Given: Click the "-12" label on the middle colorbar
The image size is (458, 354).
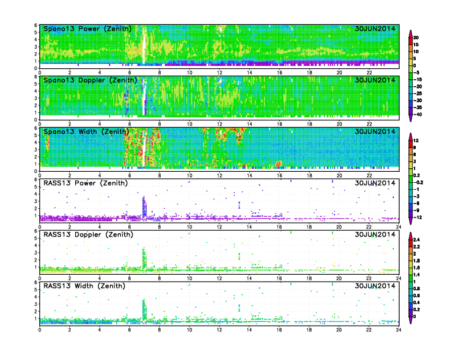Looking at the screenshot, I should pos(418,217).
